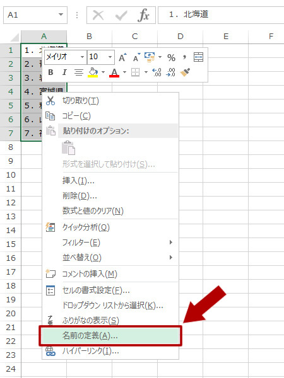Select row 1 header

pos(11,50)
